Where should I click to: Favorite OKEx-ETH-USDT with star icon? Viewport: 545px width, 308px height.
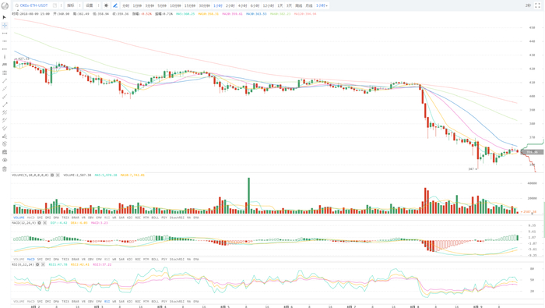16,5
